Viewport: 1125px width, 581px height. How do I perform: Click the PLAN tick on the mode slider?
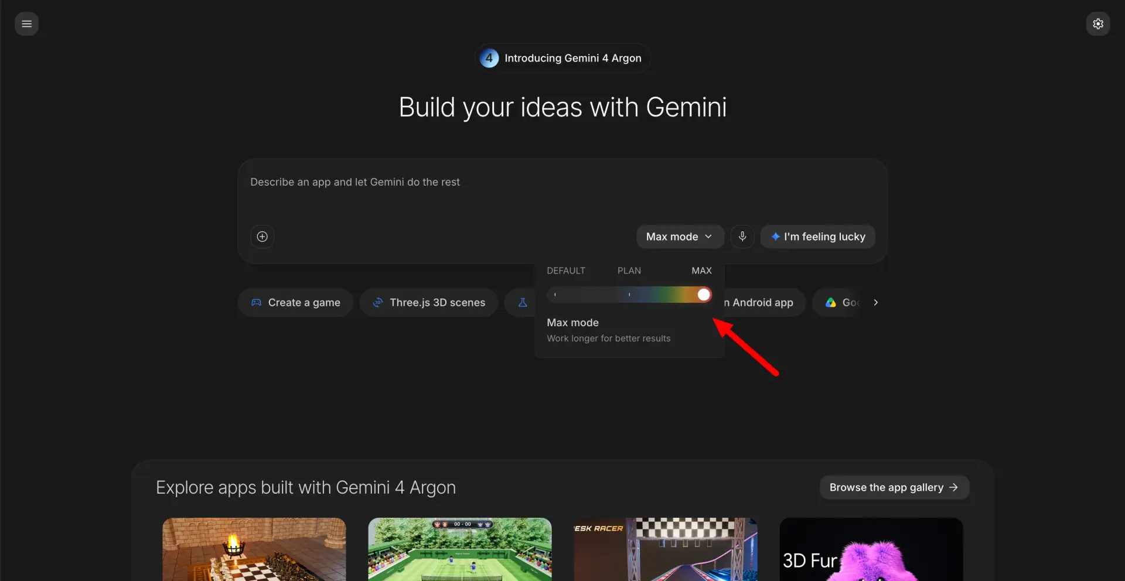629,295
